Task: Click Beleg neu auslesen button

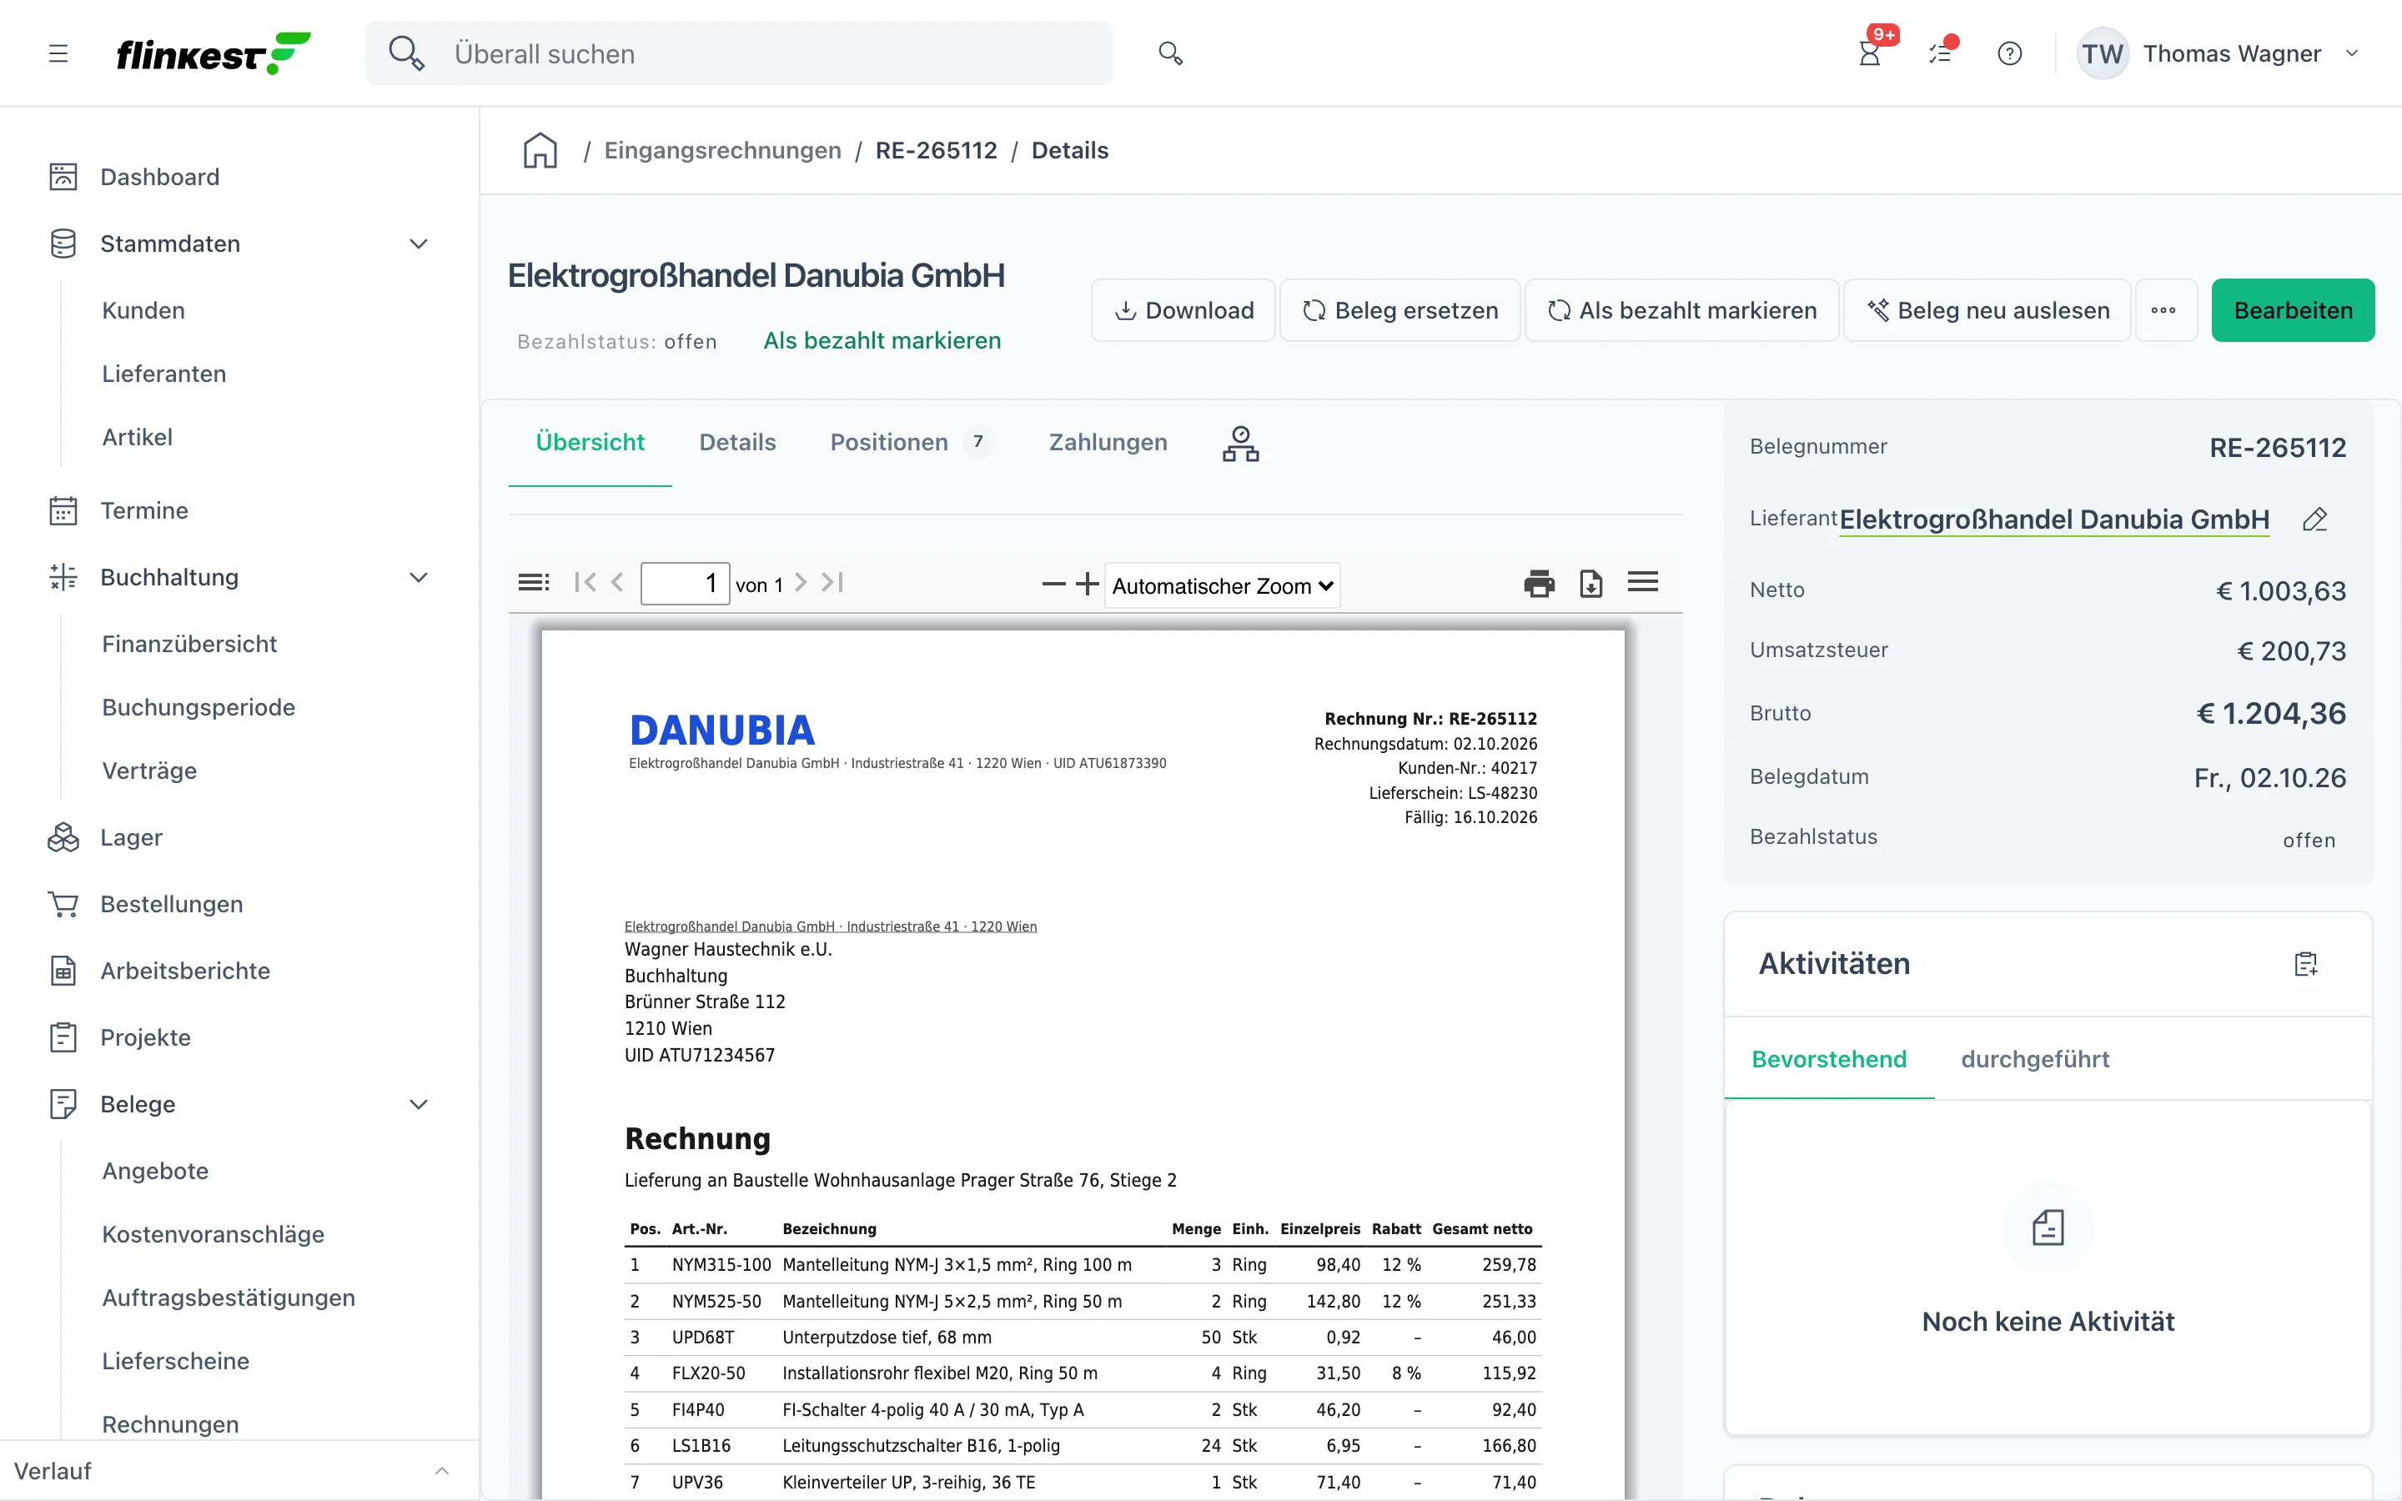Action: click(x=1987, y=311)
